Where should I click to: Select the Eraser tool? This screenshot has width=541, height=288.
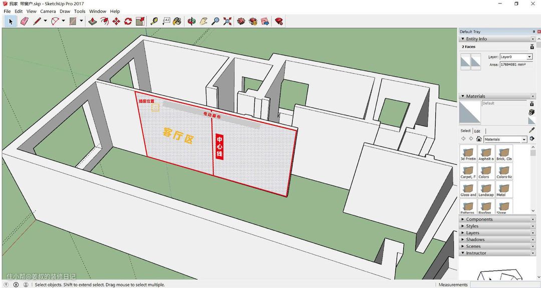pos(24,21)
